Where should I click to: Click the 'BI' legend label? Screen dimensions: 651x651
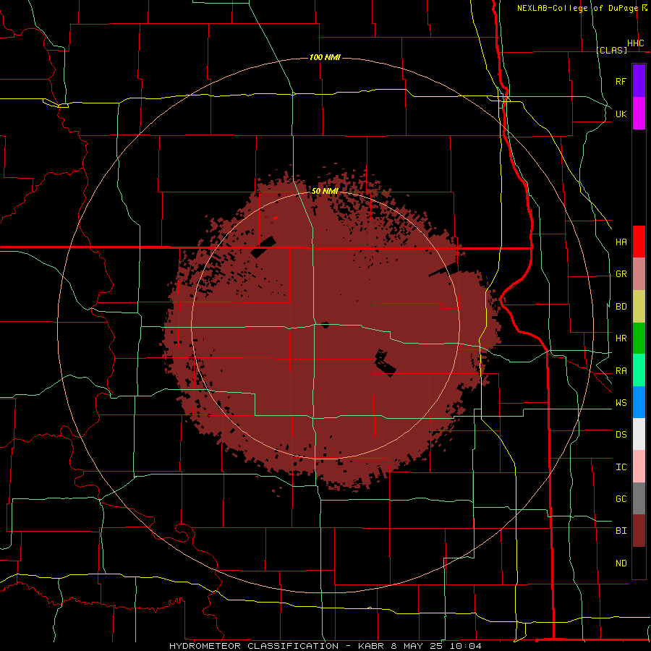click(x=621, y=531)
